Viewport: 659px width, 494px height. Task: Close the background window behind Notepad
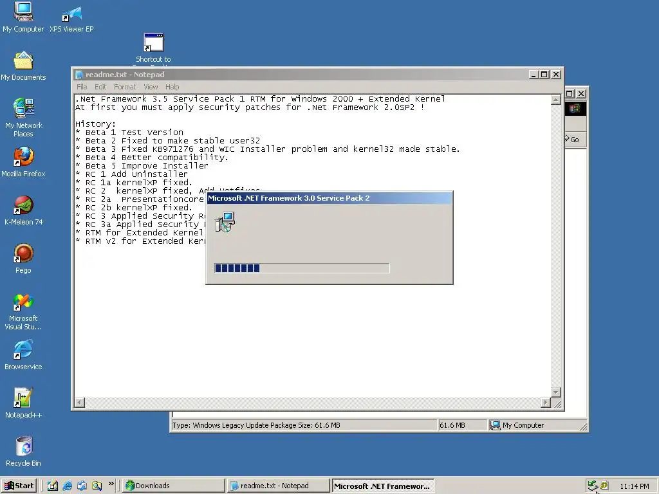(581, 94)
